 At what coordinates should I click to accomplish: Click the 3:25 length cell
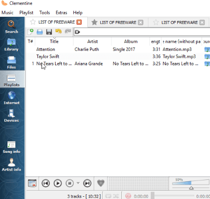point(156,64)
